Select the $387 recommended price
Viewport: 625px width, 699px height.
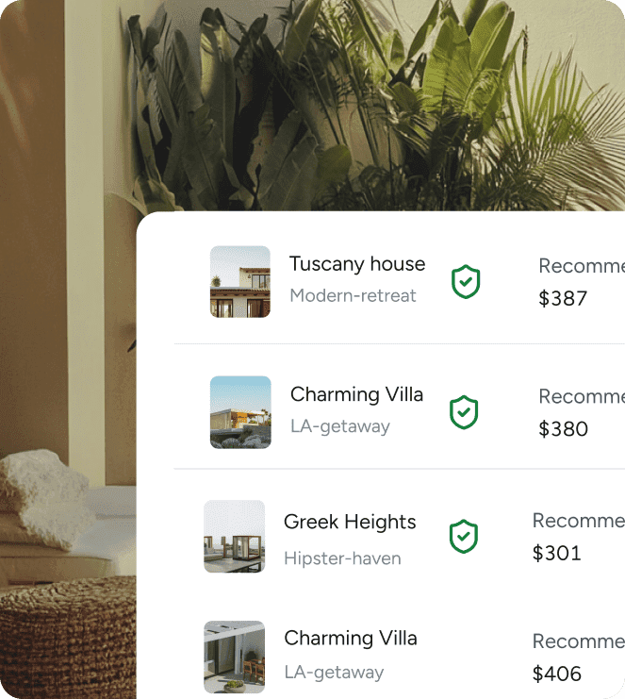tap(563, 298)
